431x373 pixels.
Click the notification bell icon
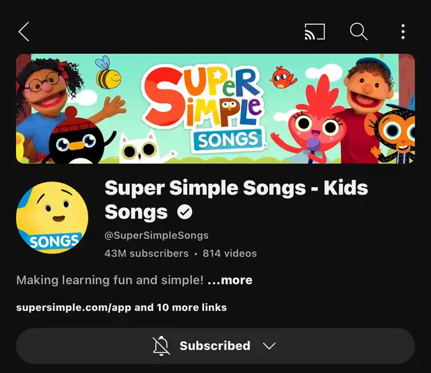click(x=162, y=346)
